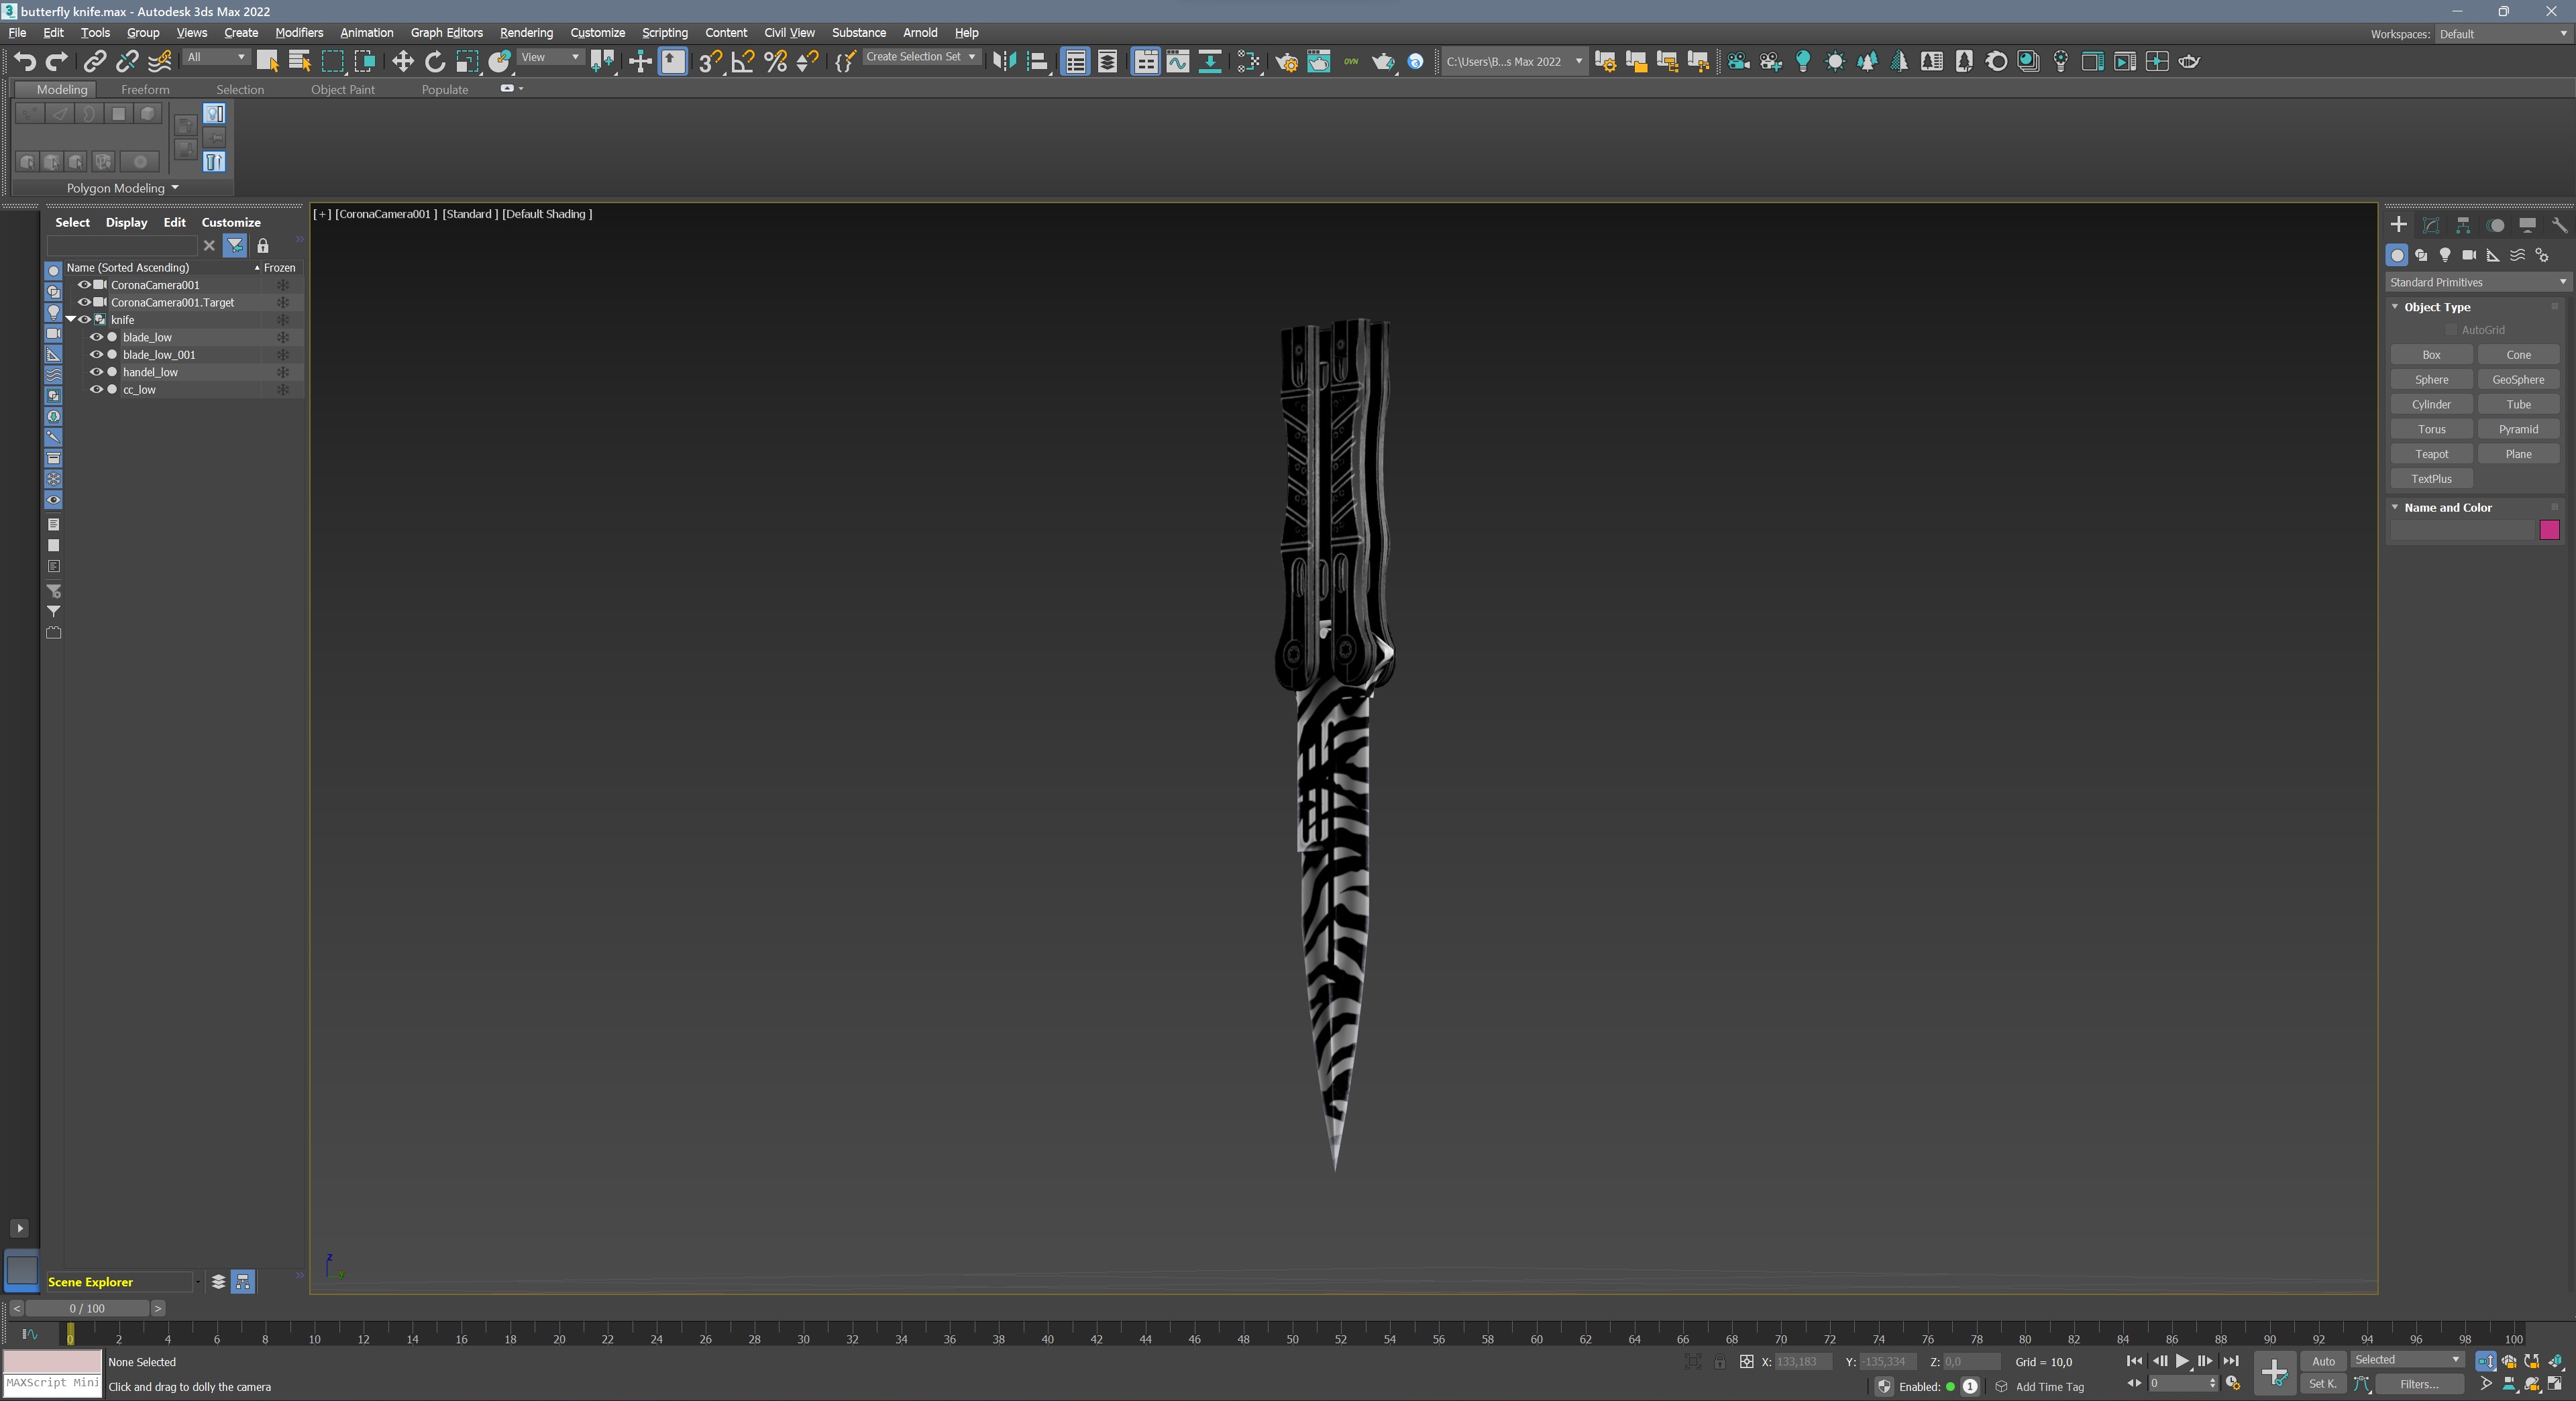Select the Cameras category icon
2576x1401 pixels.
(x=2469, y=255)
